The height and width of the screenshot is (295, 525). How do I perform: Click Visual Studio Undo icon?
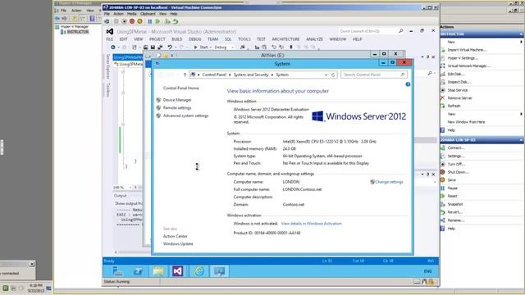pyautogui.click(x=170, y=48)
